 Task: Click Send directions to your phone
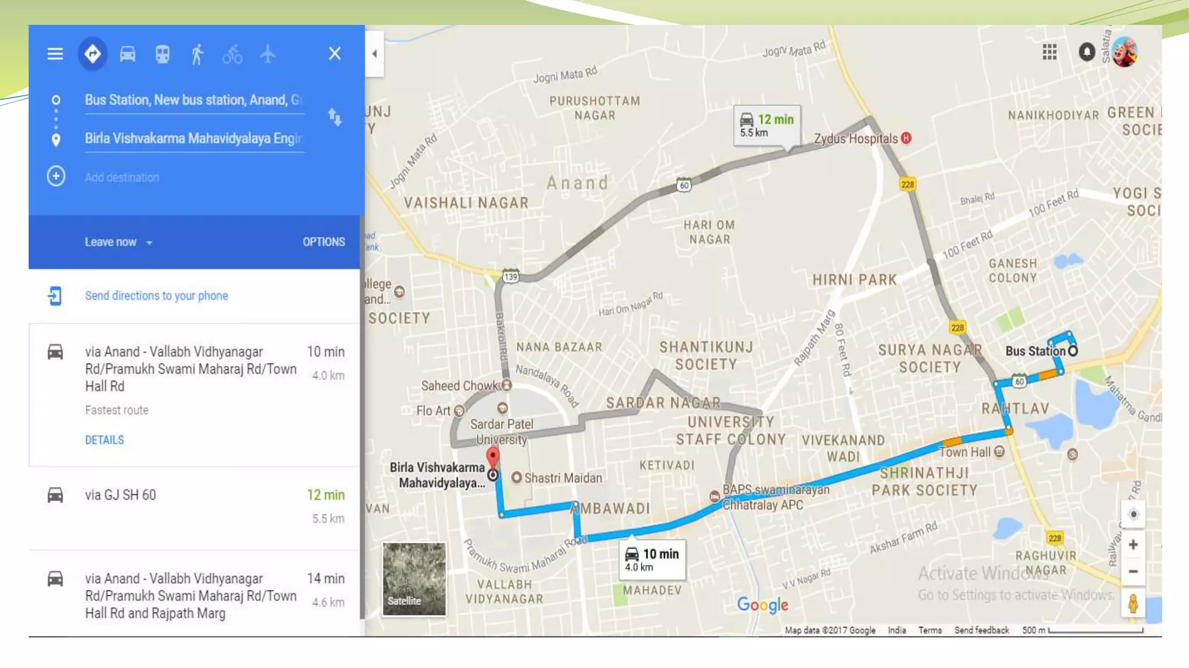pos(156,296)
